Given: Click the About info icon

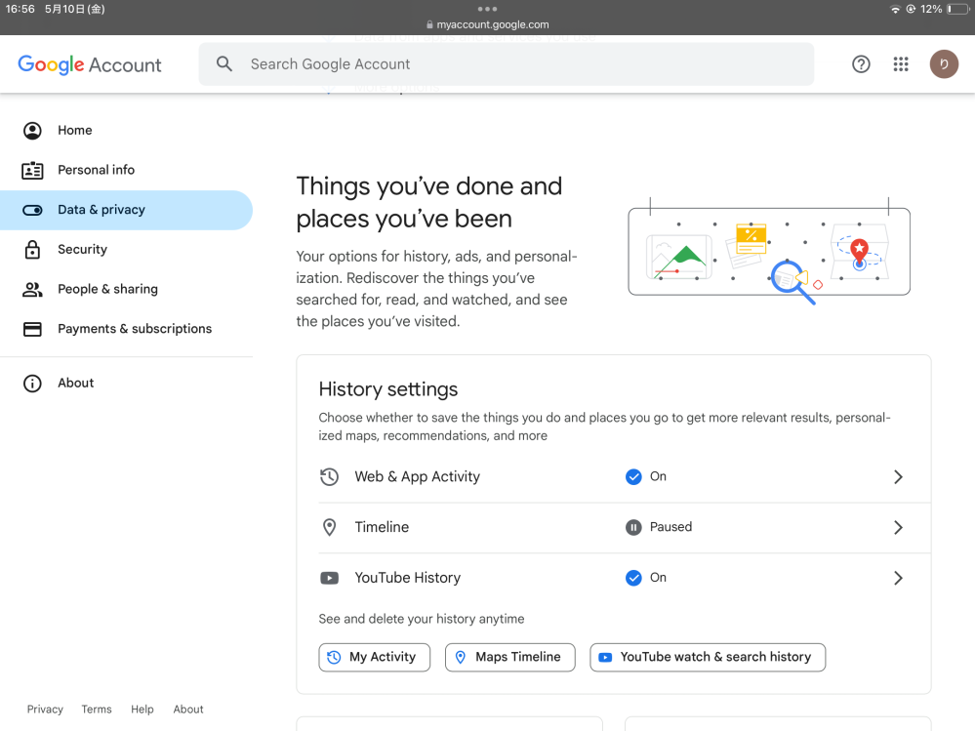Looking at the screenshot, I should click(x=32, y=384).
